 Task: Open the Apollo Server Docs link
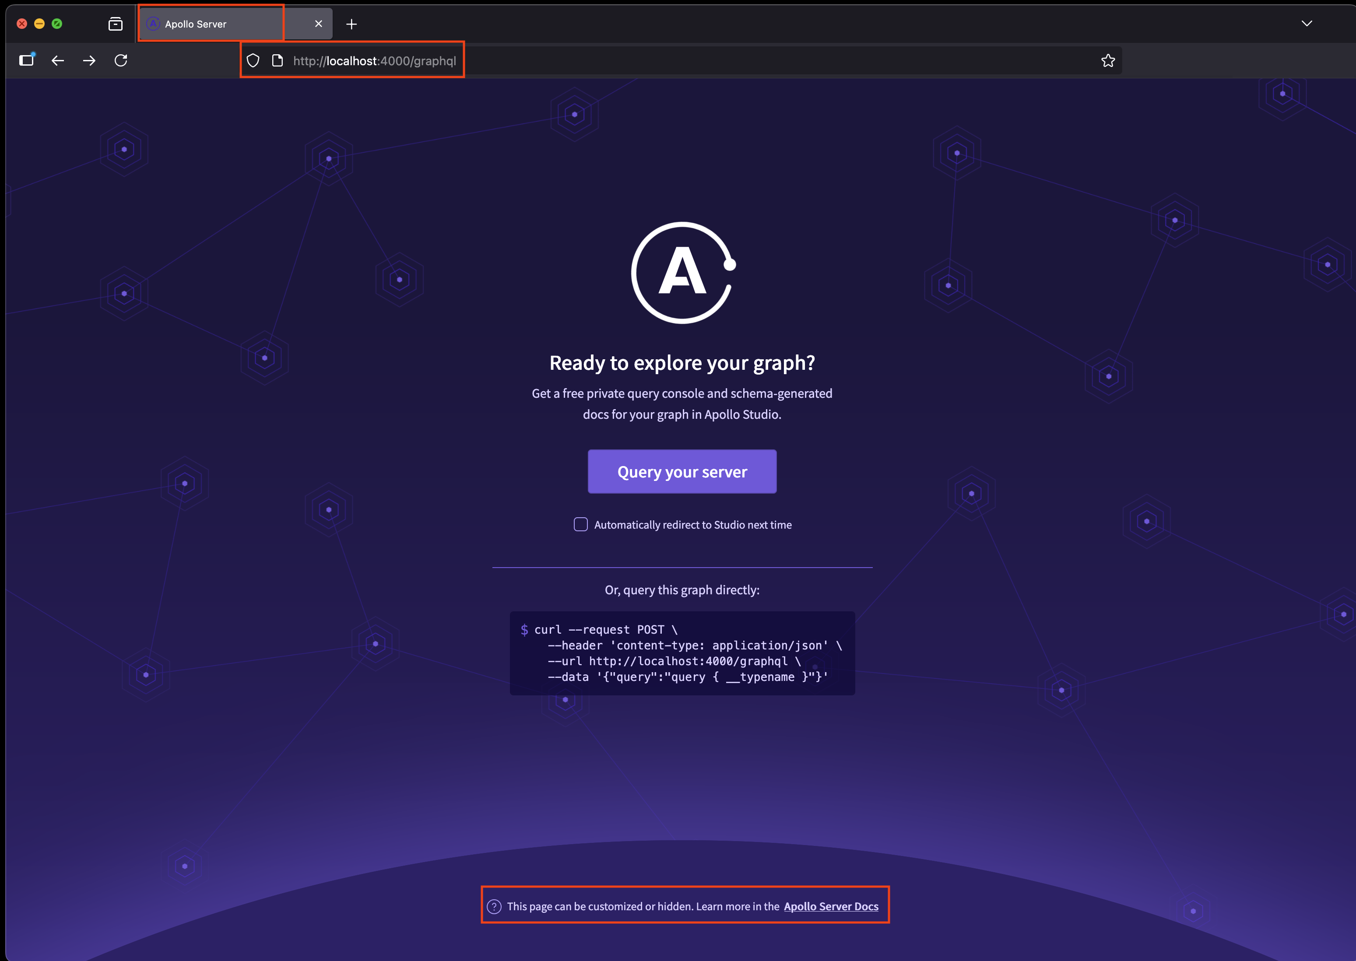(x=831, y=906)
